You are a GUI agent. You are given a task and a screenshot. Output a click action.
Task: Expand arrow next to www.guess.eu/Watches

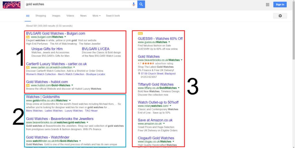(169, 42)
